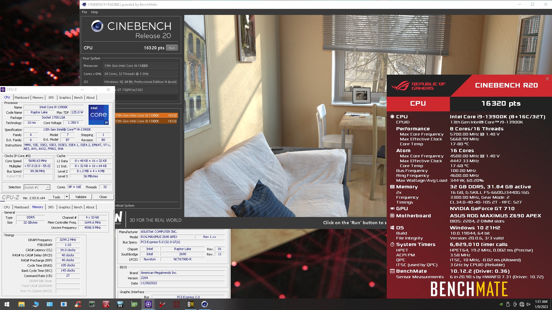
Task: Click the Cinebench sphere logo in left panel
Action: [x=97, y=26]
